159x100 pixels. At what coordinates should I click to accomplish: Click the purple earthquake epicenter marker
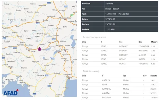tap(39, 49)
